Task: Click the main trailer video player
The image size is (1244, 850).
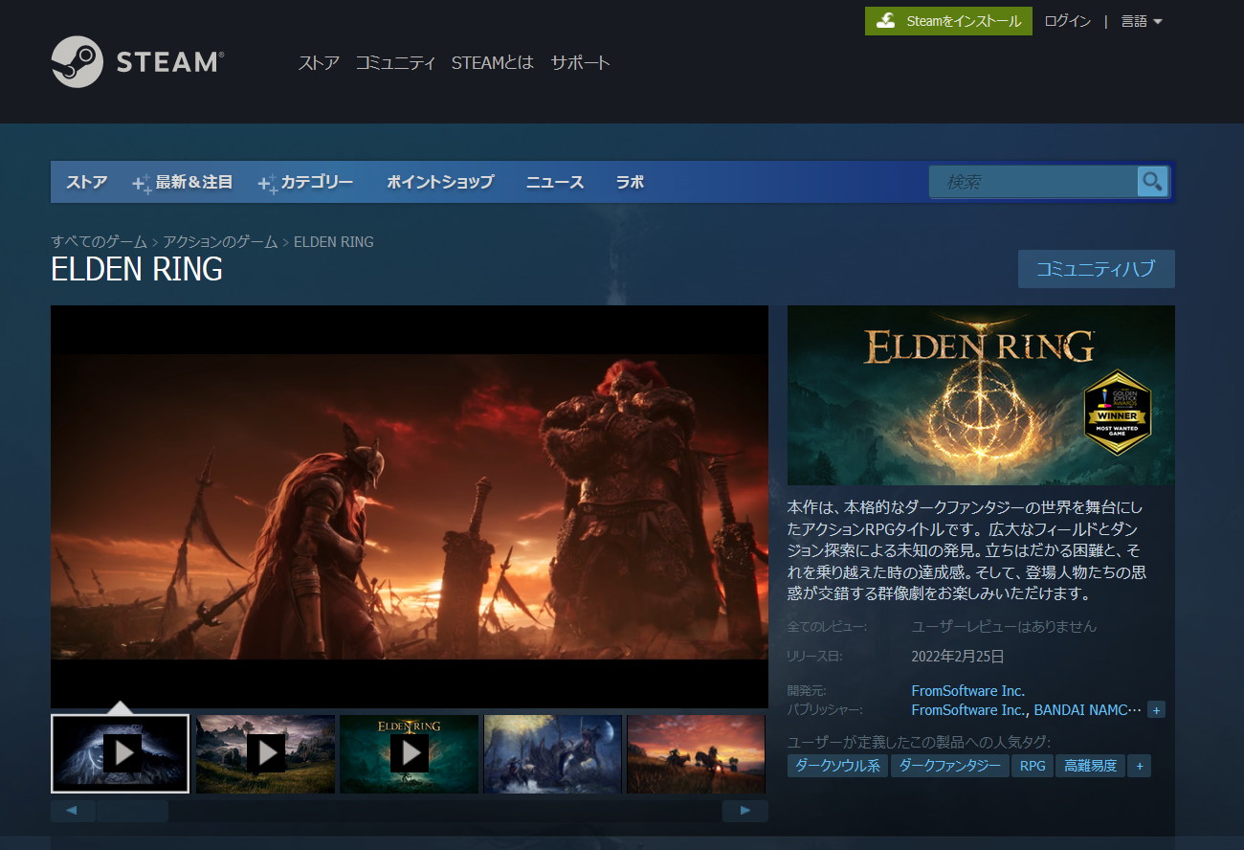Action: tap(410, 506)
